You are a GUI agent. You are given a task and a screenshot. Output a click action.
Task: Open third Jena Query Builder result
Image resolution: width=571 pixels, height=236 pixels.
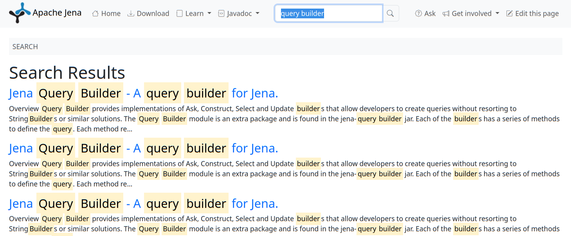click(144, 203)
